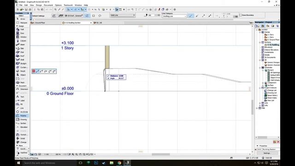The image size is (295, 166).
Task: Select the Wall tool
Action: (22, 30)
